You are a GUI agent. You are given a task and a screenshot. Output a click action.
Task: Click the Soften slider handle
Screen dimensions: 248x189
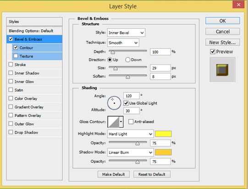point(128,77)
